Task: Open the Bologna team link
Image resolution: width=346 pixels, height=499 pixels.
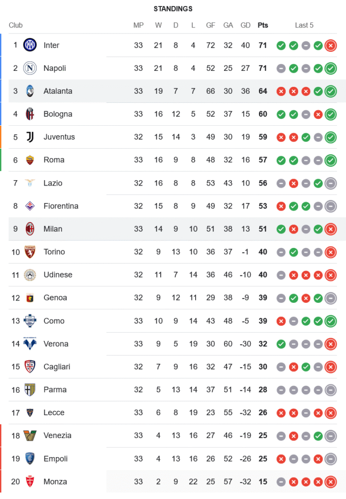Action: 58,114
